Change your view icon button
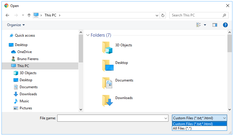The image size is (233, 136). (x=199, y=25)
